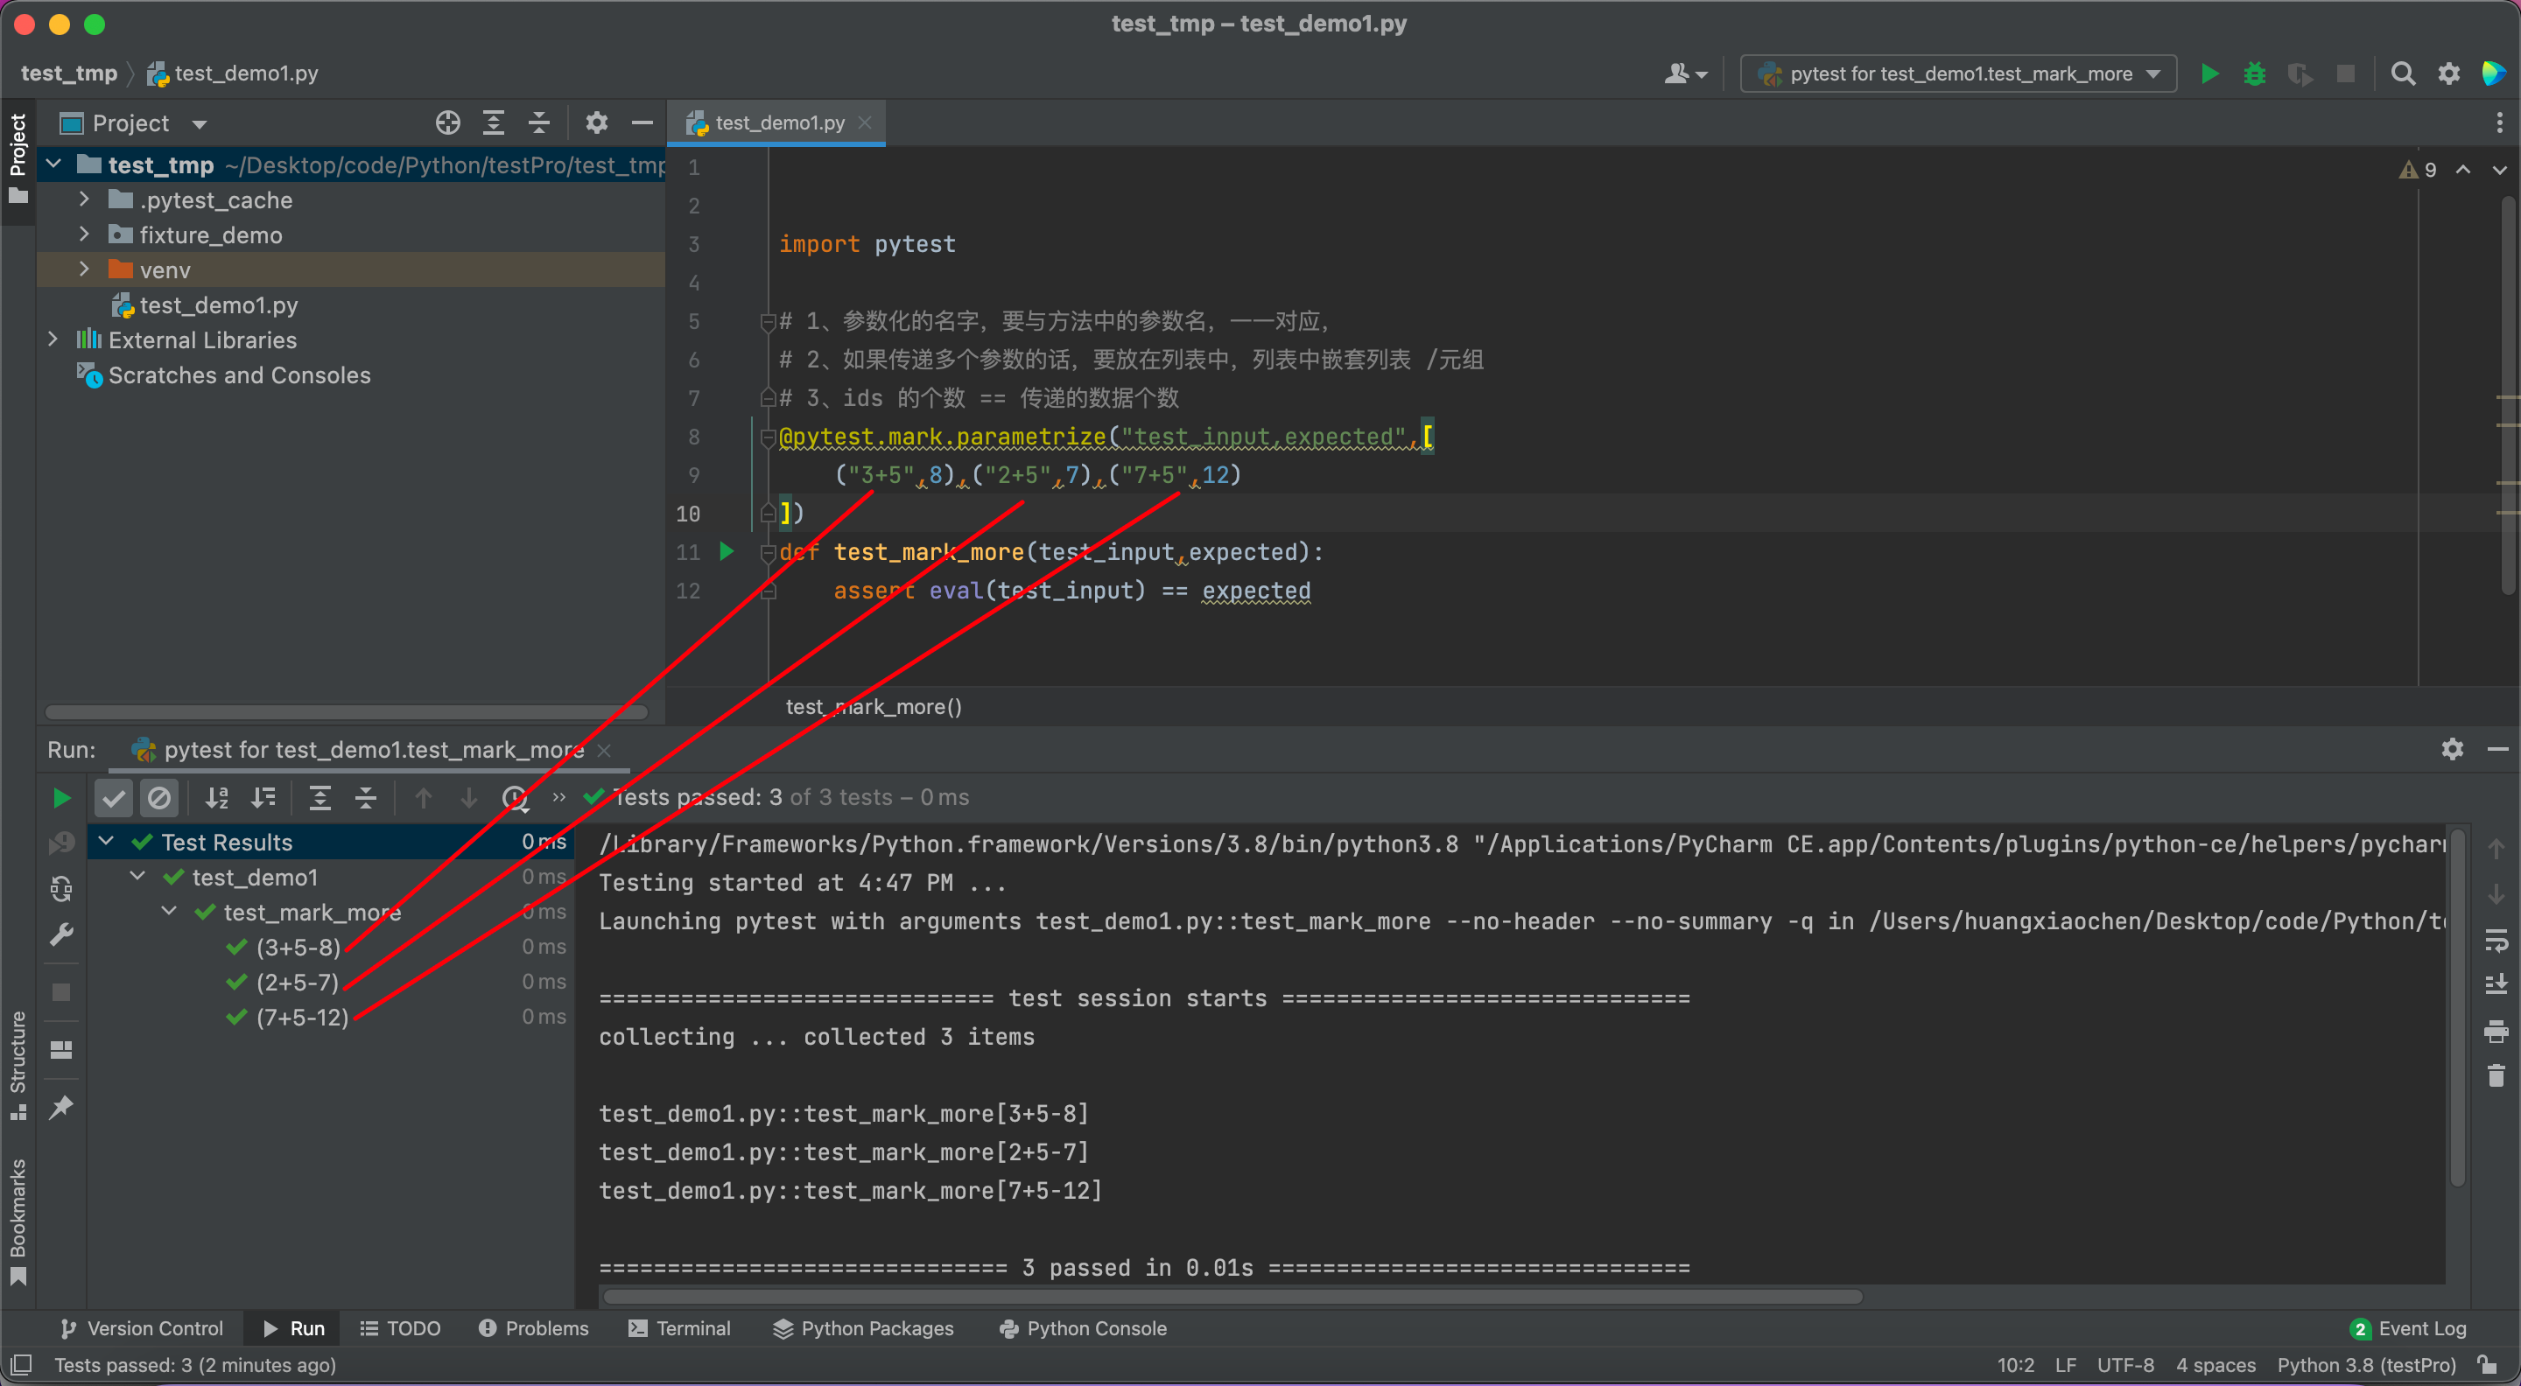The image size is (2521, 1386).
Task: Rerun tests with the green Run panel arrow
Action: pos(60,798)
